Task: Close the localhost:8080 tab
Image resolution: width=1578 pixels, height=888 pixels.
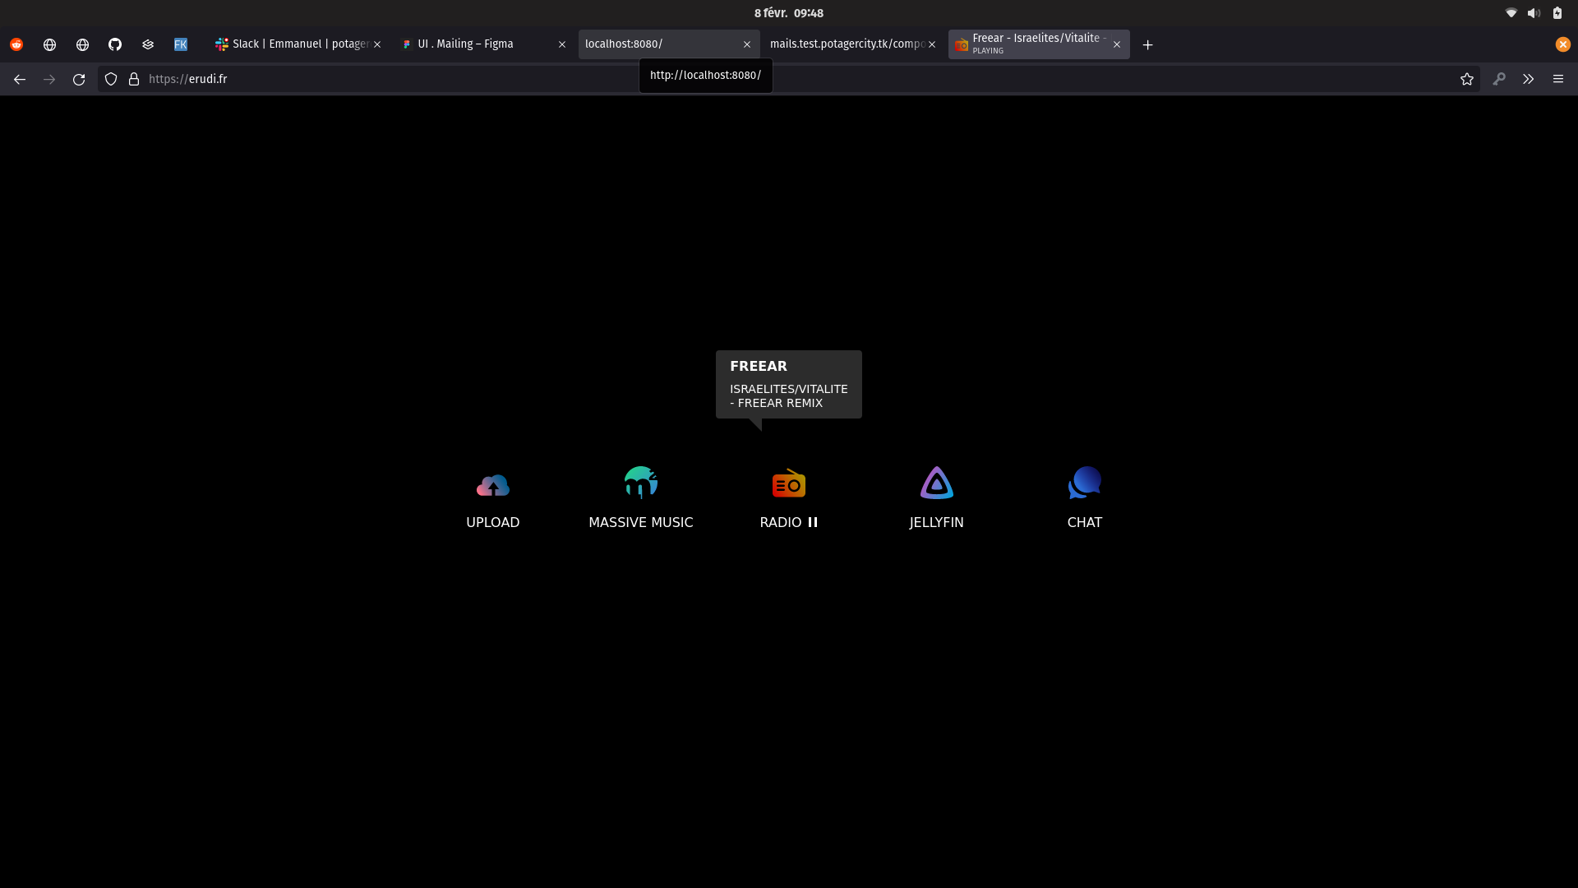Action: pyautogui.click(x=746, y=44)
